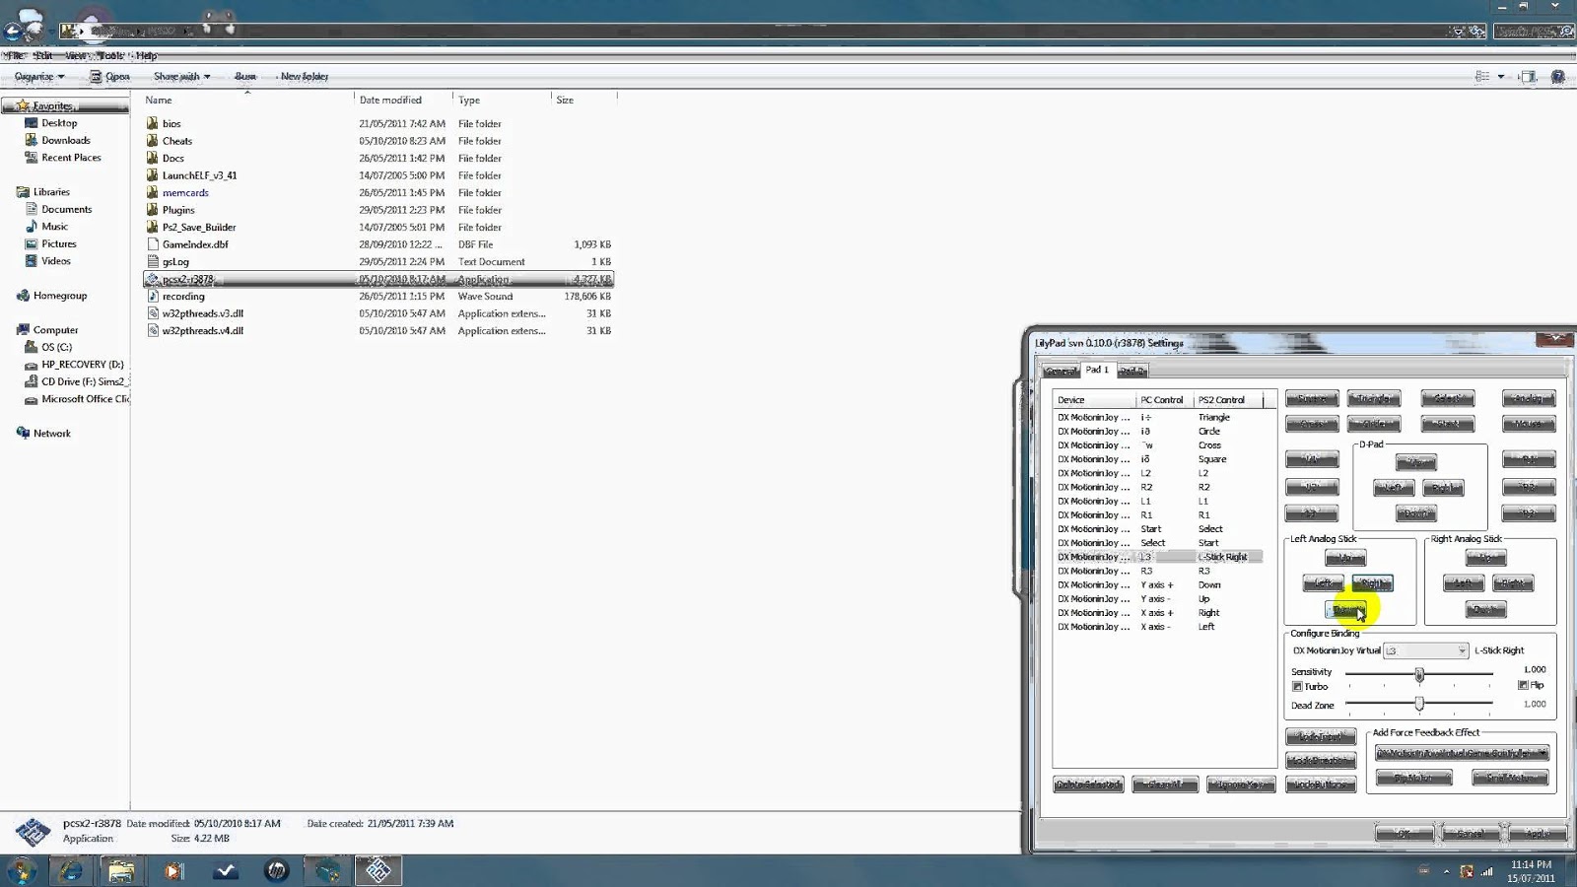Open the Help menu
1577x887 pixels.
point(147,55)
